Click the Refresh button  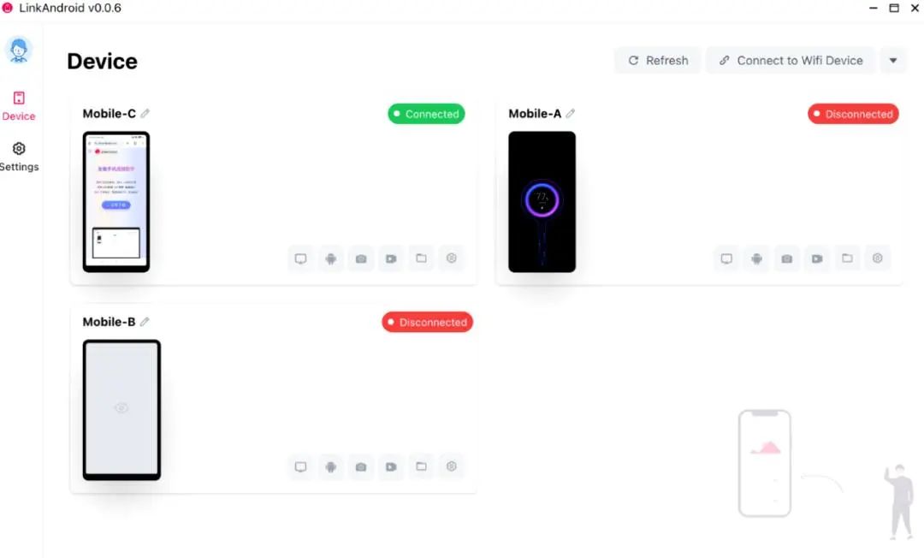tap(658, 61)
